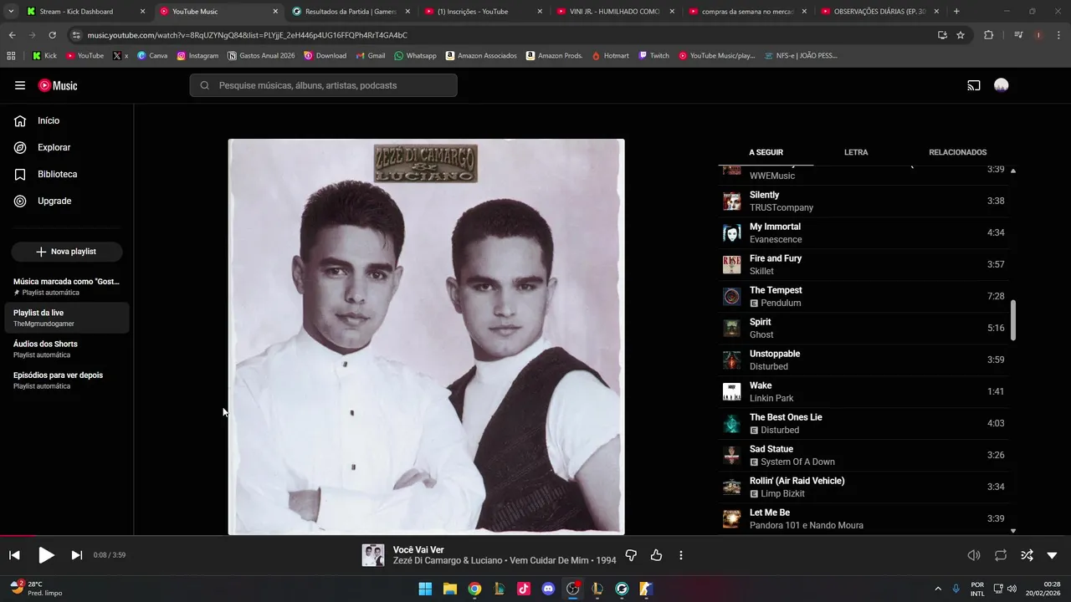The width and height of the screenshot is (1071, 602).
Task: Show hidden system tray icons
Action: tap(938, 589)
